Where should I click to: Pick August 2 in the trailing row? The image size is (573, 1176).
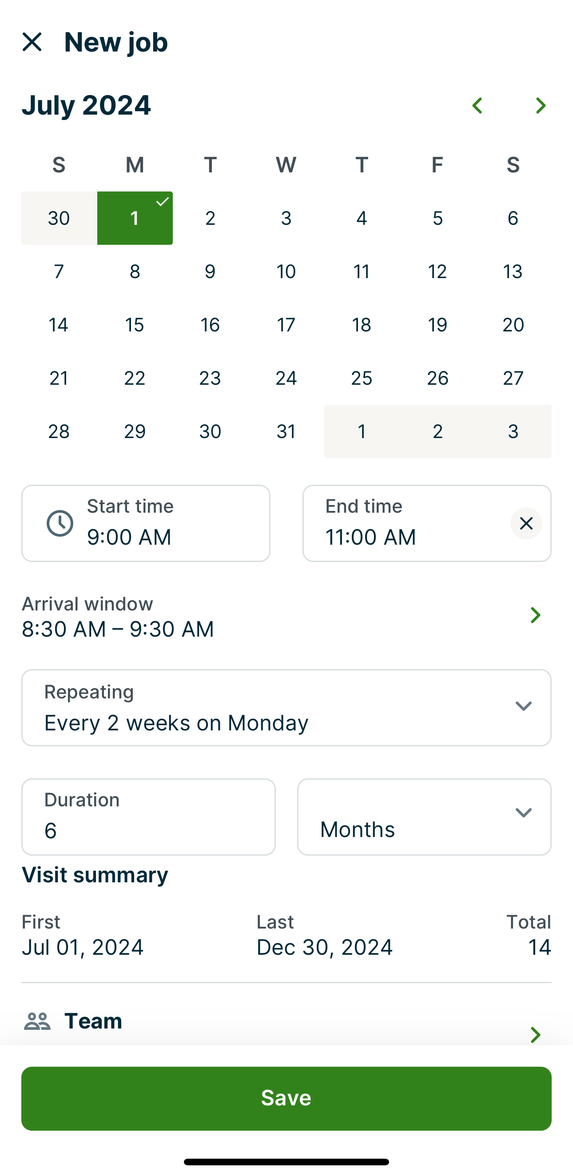click(x=438, y=431)
